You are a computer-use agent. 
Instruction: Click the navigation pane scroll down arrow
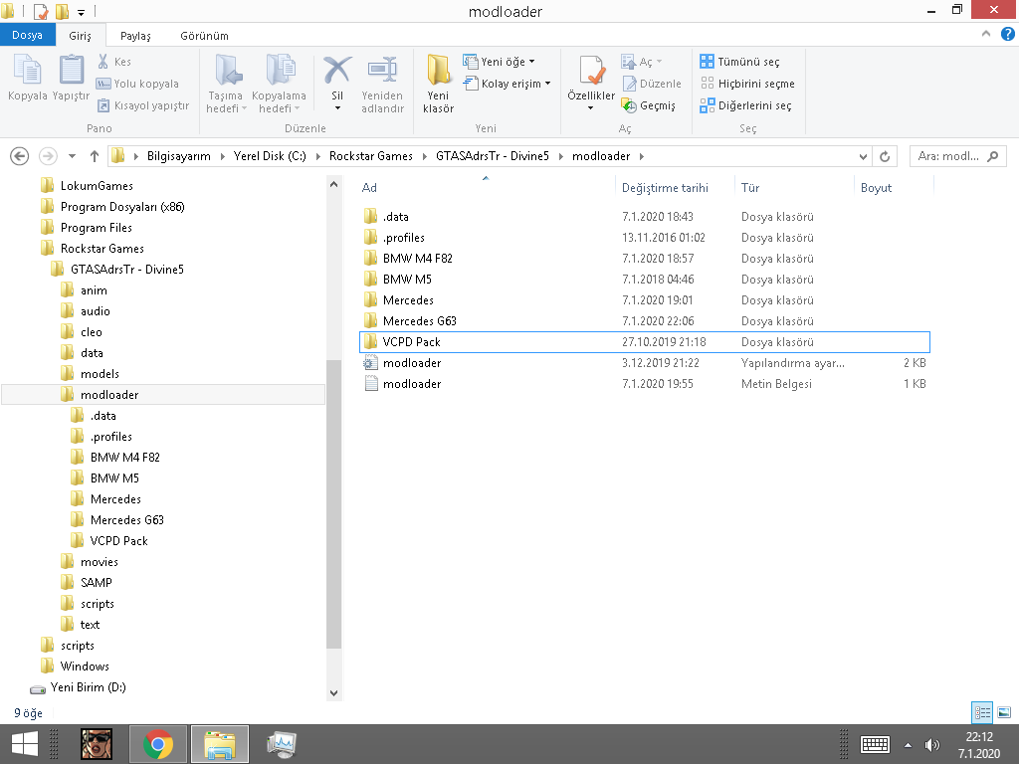333,692
